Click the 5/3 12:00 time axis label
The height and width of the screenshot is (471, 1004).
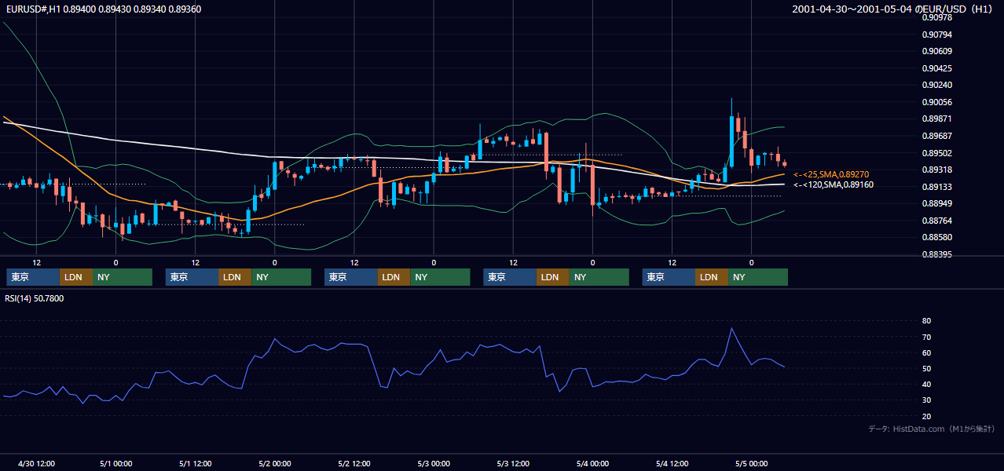[513, 463]
